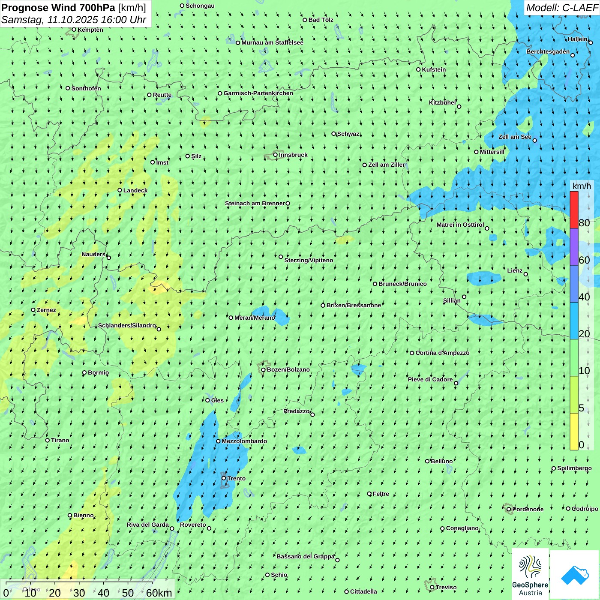Click the purple 60 km/h legend color

[574, 247]
